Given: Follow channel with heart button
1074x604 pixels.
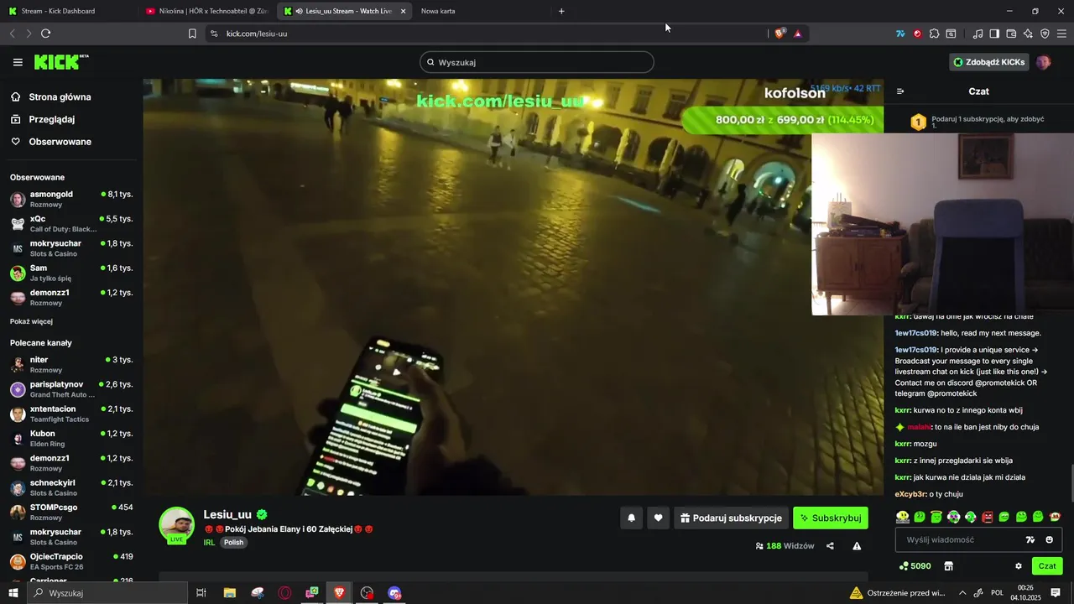Looking at the screenshot, I should 659,518.
